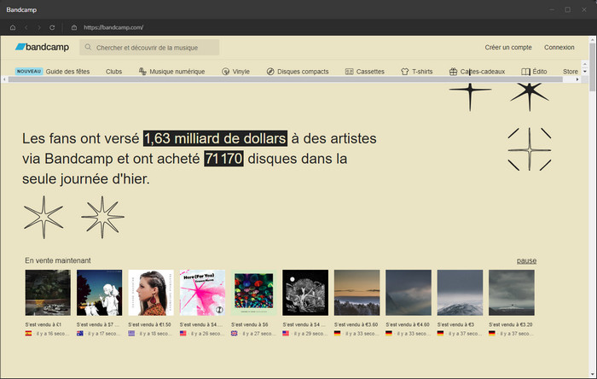Click the il y a 29 seco... timestamp
This screenshot has width=597, height=379.
[x=310, y=333]
